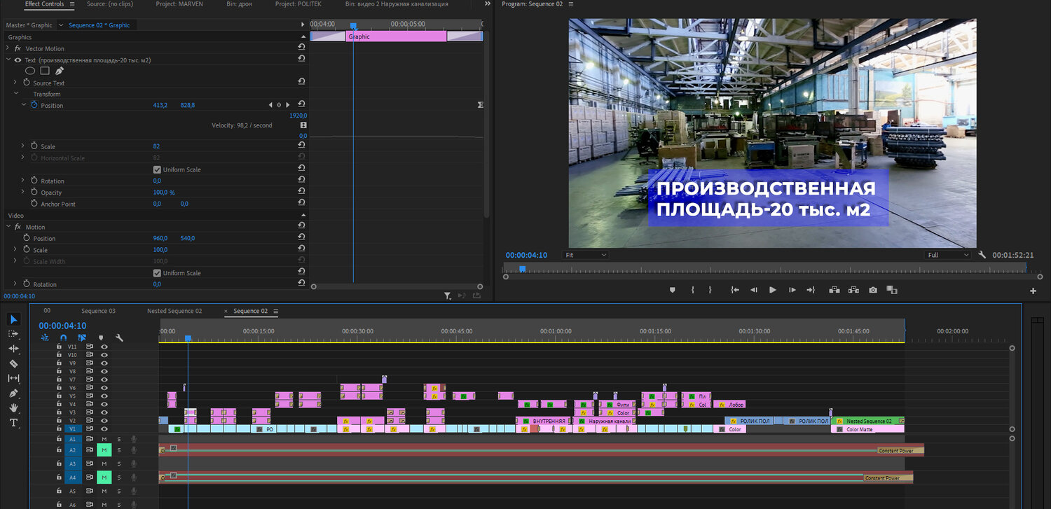Go to In point
This screenshot has height=509, width=1051.
[x=734, y=290]
